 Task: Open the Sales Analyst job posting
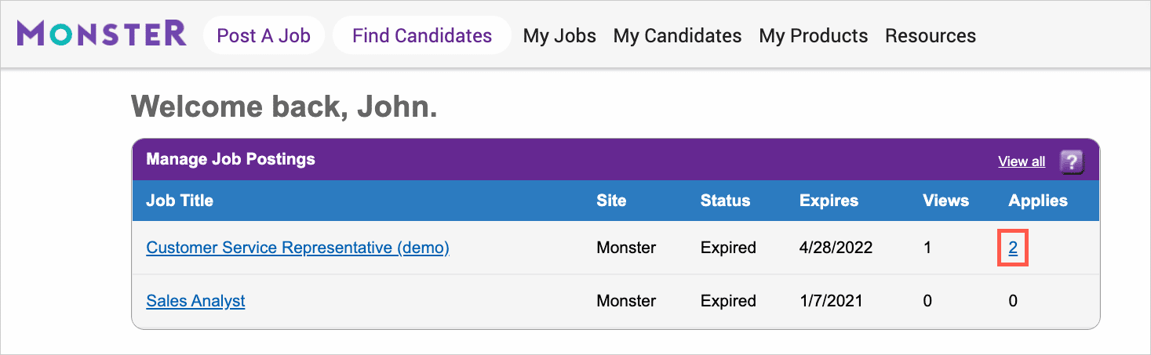(195, 301)
